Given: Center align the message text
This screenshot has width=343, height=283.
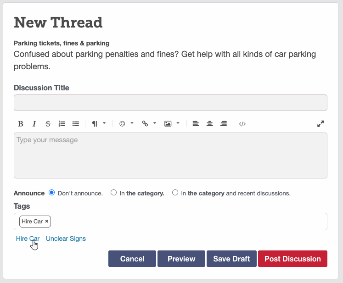Looking at the screenshot, I should [x=210, y=124].
